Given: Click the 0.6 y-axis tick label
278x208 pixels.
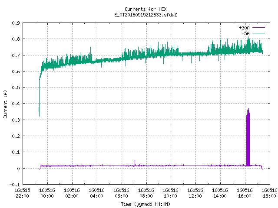Looking at the screenshot, I should [16, 71].
